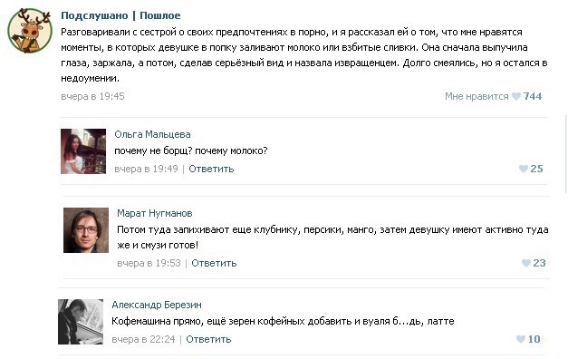Open Александр Березин's profile photo
This screenshot has width=568, height=359.
click(81, 322)
